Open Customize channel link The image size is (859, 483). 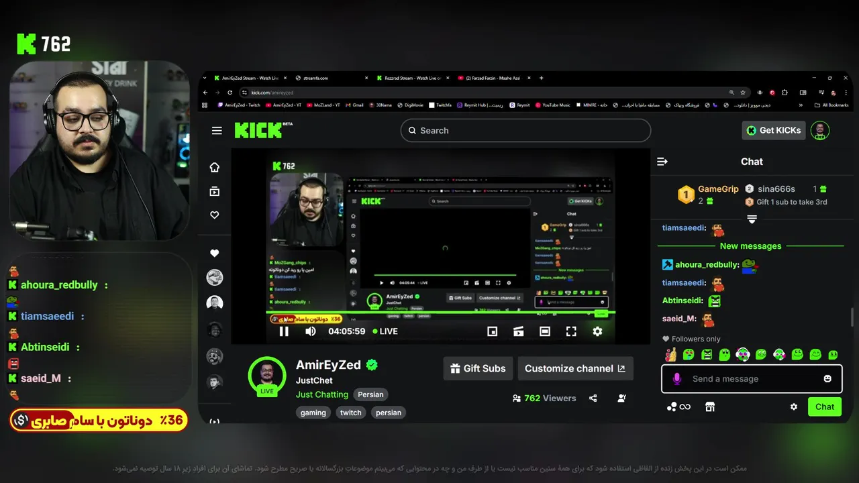click(575, 368)
